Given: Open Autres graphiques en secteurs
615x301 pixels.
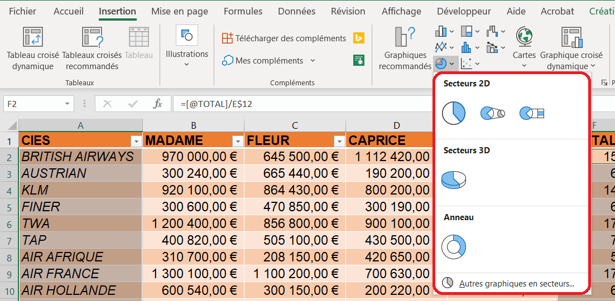Looking at the screenshot, I should (511, 283).
